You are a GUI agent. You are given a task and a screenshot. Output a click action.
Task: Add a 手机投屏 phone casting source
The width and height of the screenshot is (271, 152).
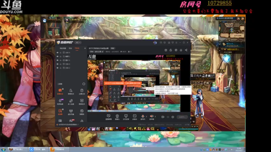click(x=126, y=117)
